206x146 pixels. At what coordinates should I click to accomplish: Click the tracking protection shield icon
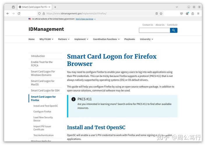pos(39,13)
